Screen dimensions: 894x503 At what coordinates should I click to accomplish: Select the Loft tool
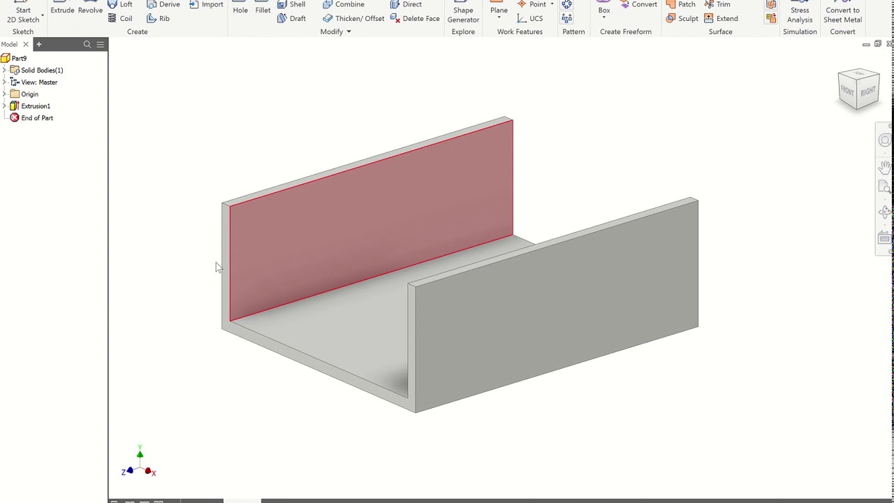pos(120,4)
